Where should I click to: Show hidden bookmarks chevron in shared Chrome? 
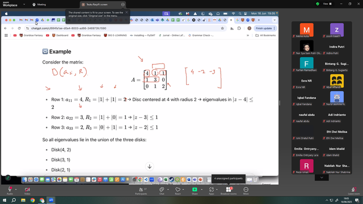tap(248, 35)
